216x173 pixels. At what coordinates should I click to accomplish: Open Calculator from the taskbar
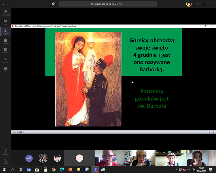click(x=45, y=170)
